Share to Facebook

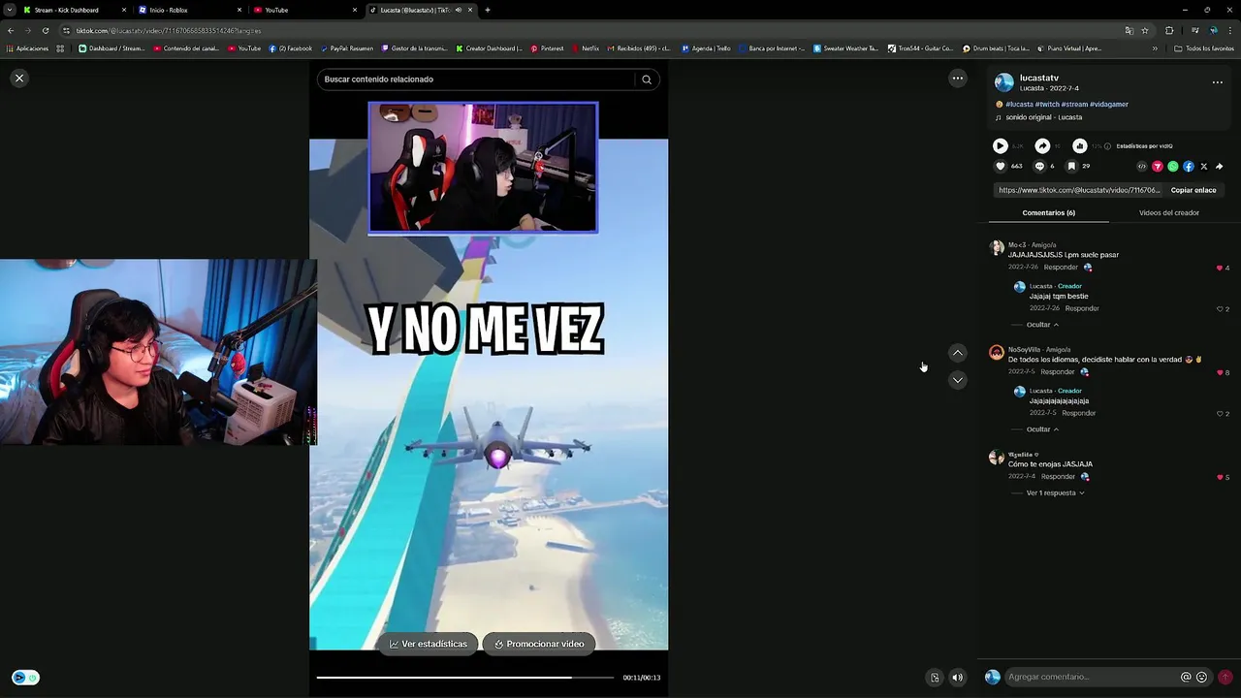(1188, 166)
